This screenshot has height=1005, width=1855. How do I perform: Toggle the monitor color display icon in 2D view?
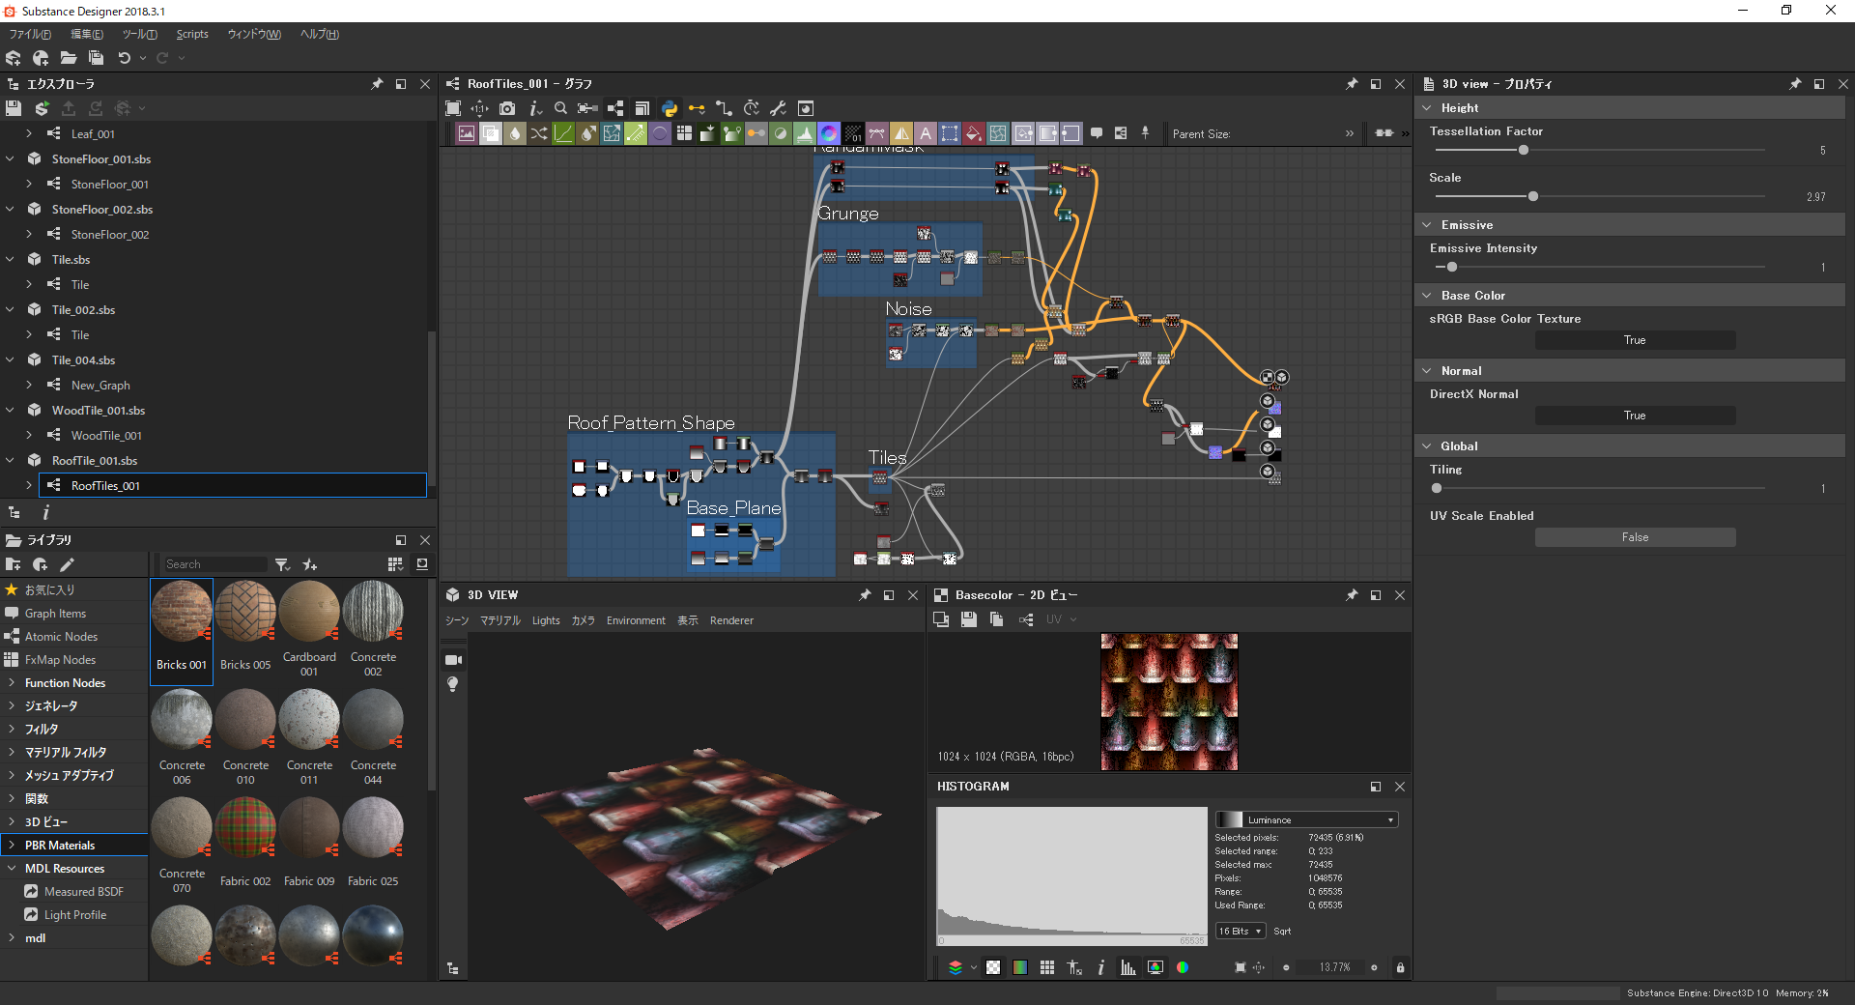click(x=1156, y=967)
